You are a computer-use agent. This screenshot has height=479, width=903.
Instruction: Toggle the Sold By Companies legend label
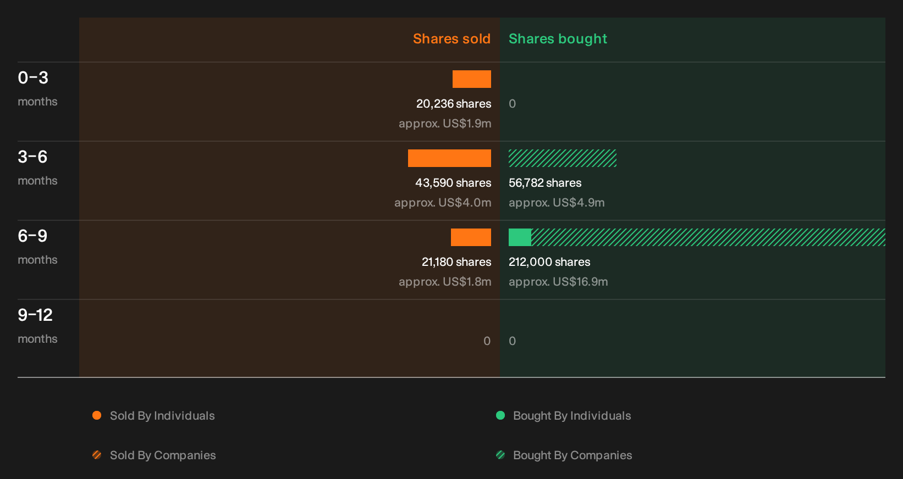[x=163, y=455]
